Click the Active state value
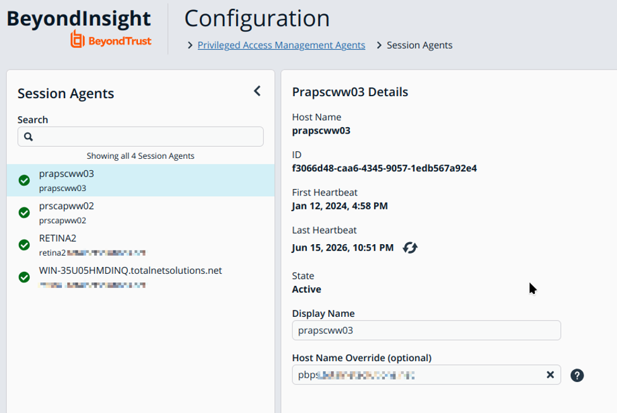This screenshot has height=413, width=617. coord(306,290)
